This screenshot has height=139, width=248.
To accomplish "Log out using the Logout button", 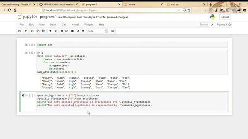I will (x=225, y=17).
